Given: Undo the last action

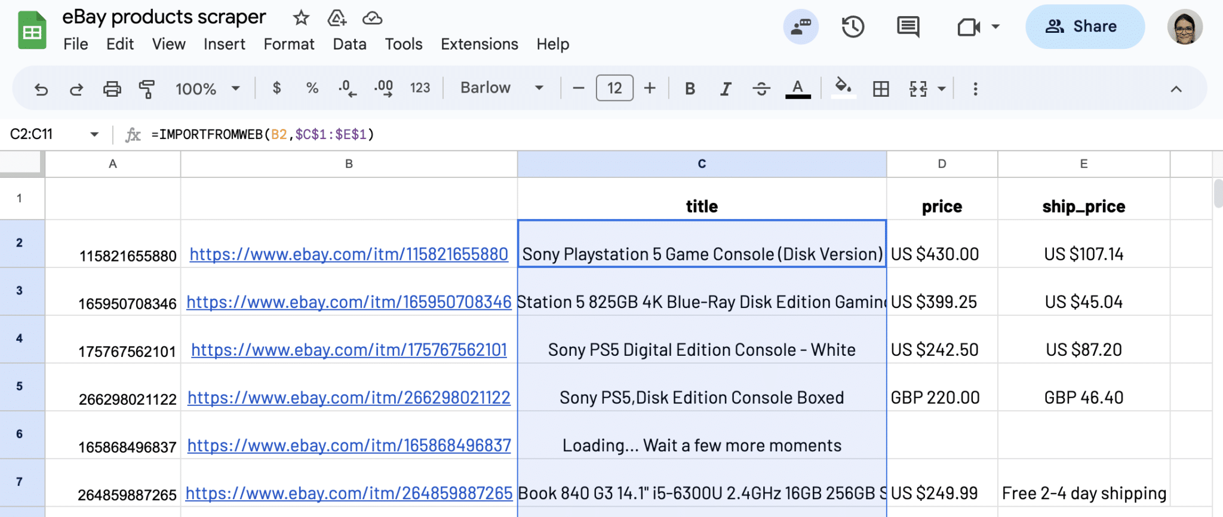Looking at the screenshot, I should click(x=41, y=89).
